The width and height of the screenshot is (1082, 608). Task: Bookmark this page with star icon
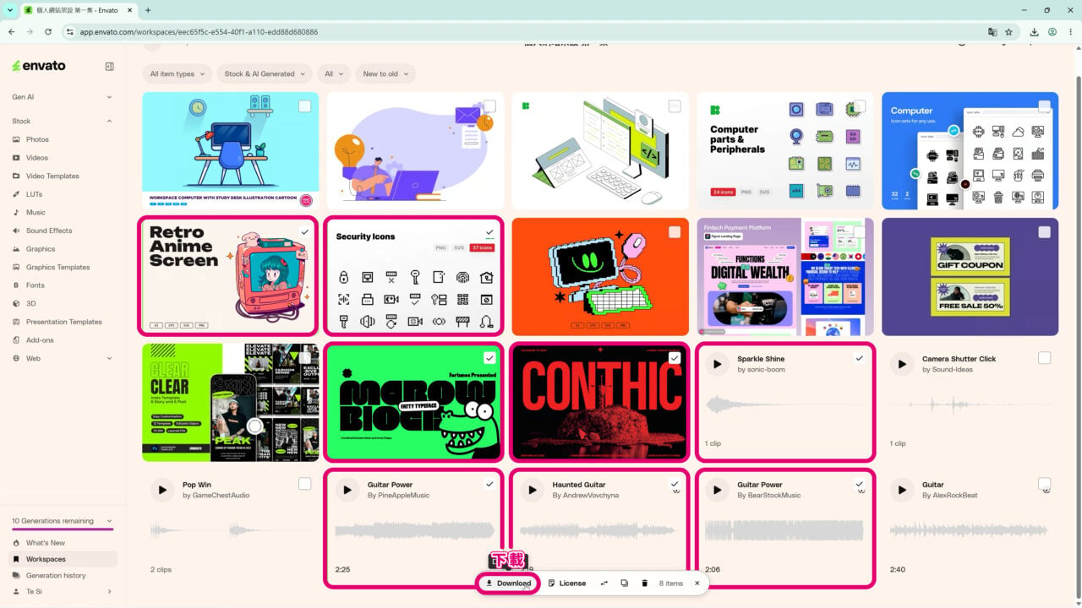(1009, 32)
